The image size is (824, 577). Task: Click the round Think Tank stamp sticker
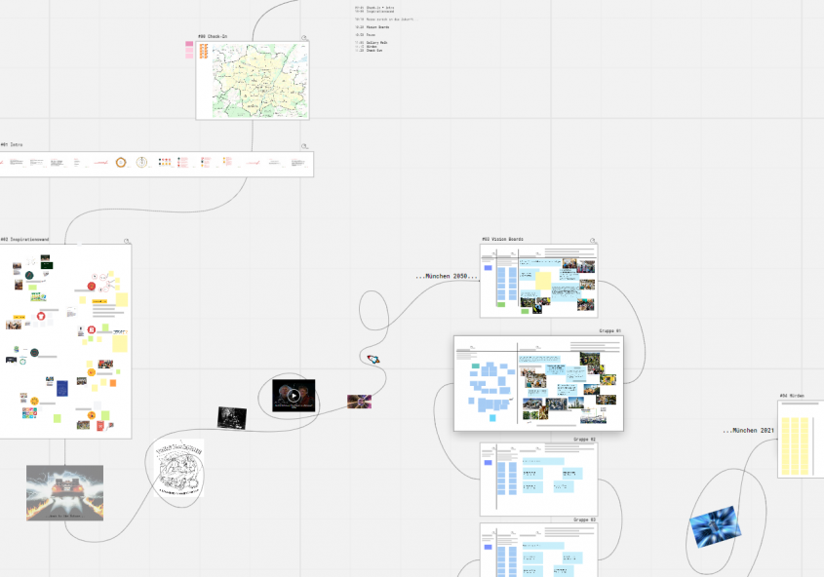click(x=177, y=469)
